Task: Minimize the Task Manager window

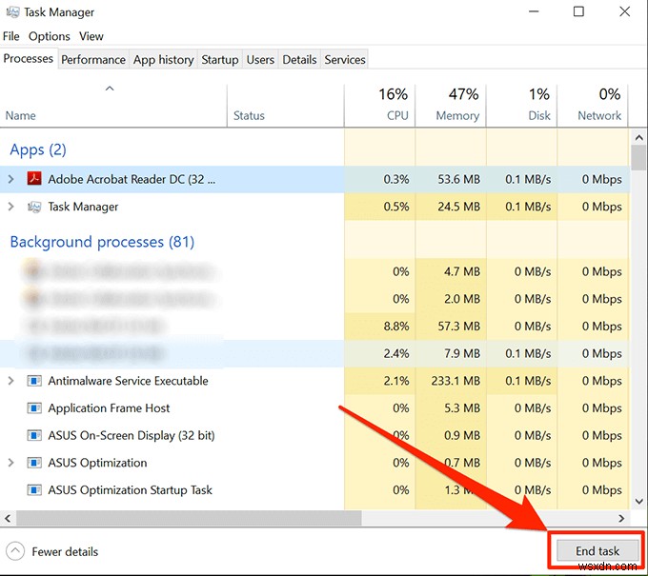Action: pos(534,11)
